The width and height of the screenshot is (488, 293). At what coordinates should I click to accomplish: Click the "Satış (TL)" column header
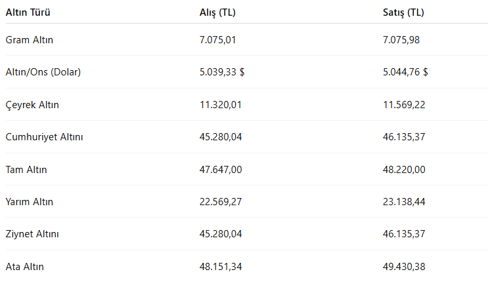click(x=404, y=12)
